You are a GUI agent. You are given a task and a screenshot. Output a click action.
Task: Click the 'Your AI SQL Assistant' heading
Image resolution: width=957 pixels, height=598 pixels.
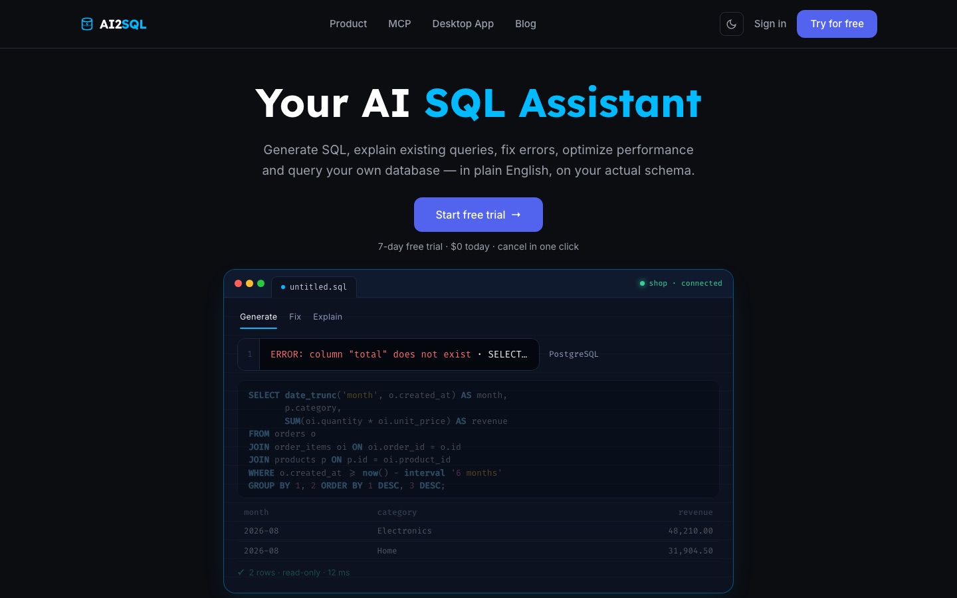tap(478, 104)
